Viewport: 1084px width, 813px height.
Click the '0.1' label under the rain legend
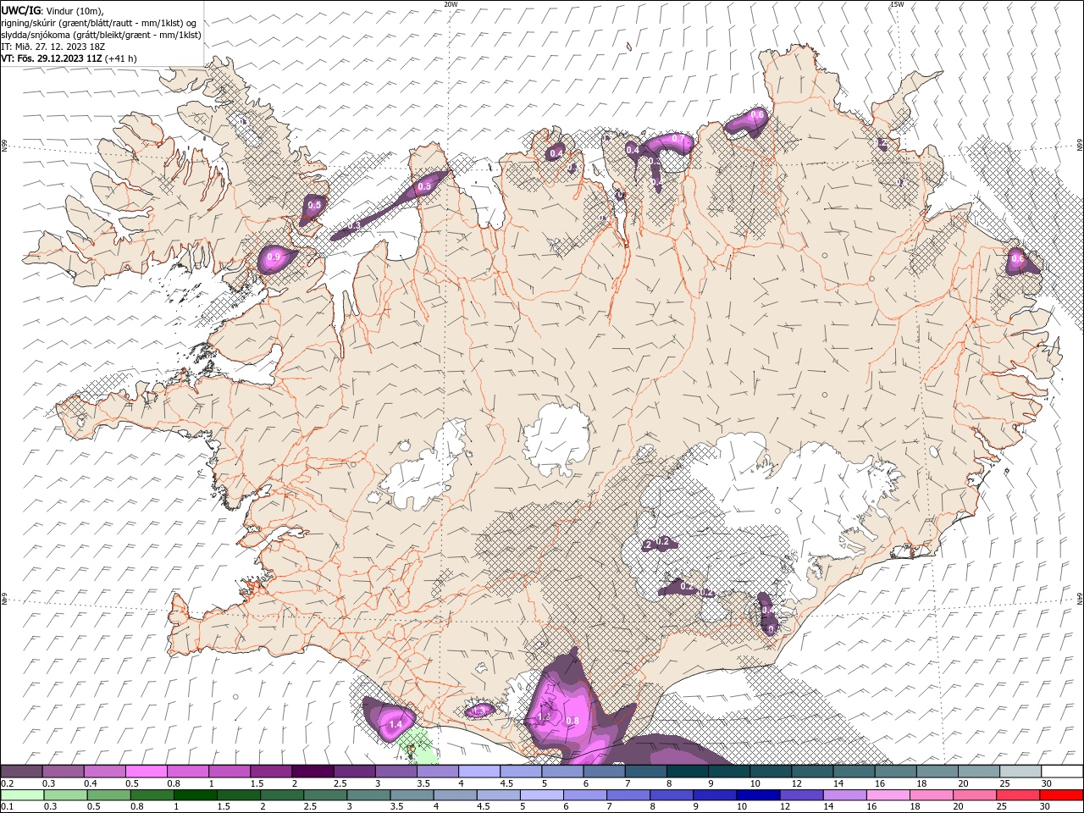click(x=8, y=807)
